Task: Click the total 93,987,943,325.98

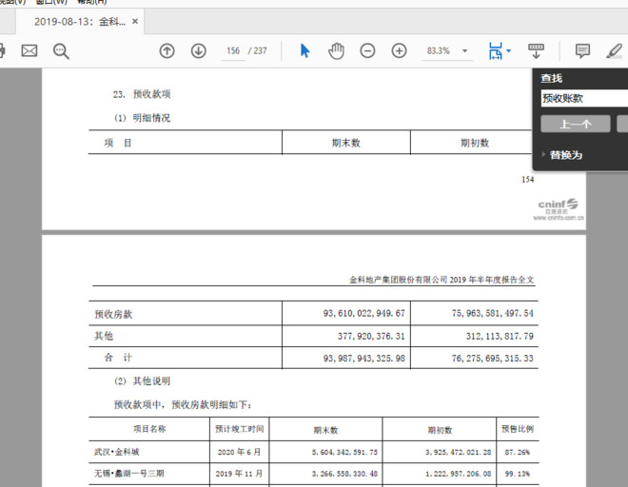Action: pos(364,358)
